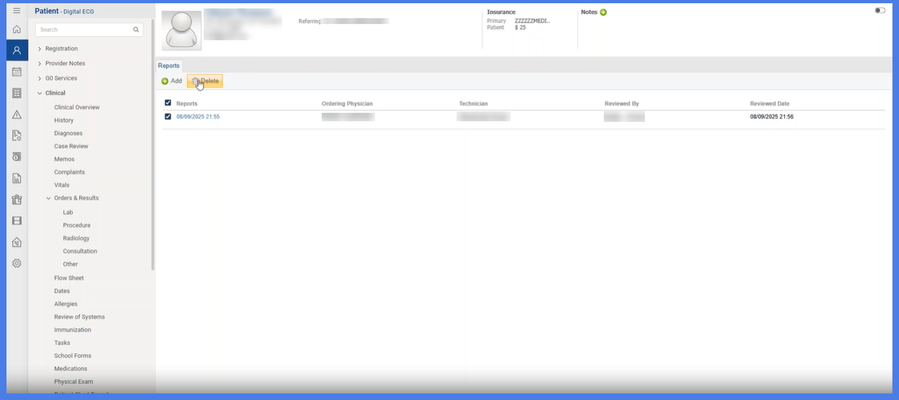Open Dates in the Clinical tree
The height and width of the screenshot is (400, 899).
[x=62, y=291]
